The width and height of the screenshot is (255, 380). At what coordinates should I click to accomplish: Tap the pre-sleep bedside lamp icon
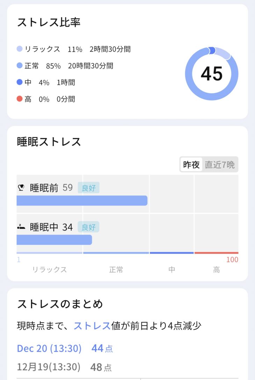tap(21, 188)
